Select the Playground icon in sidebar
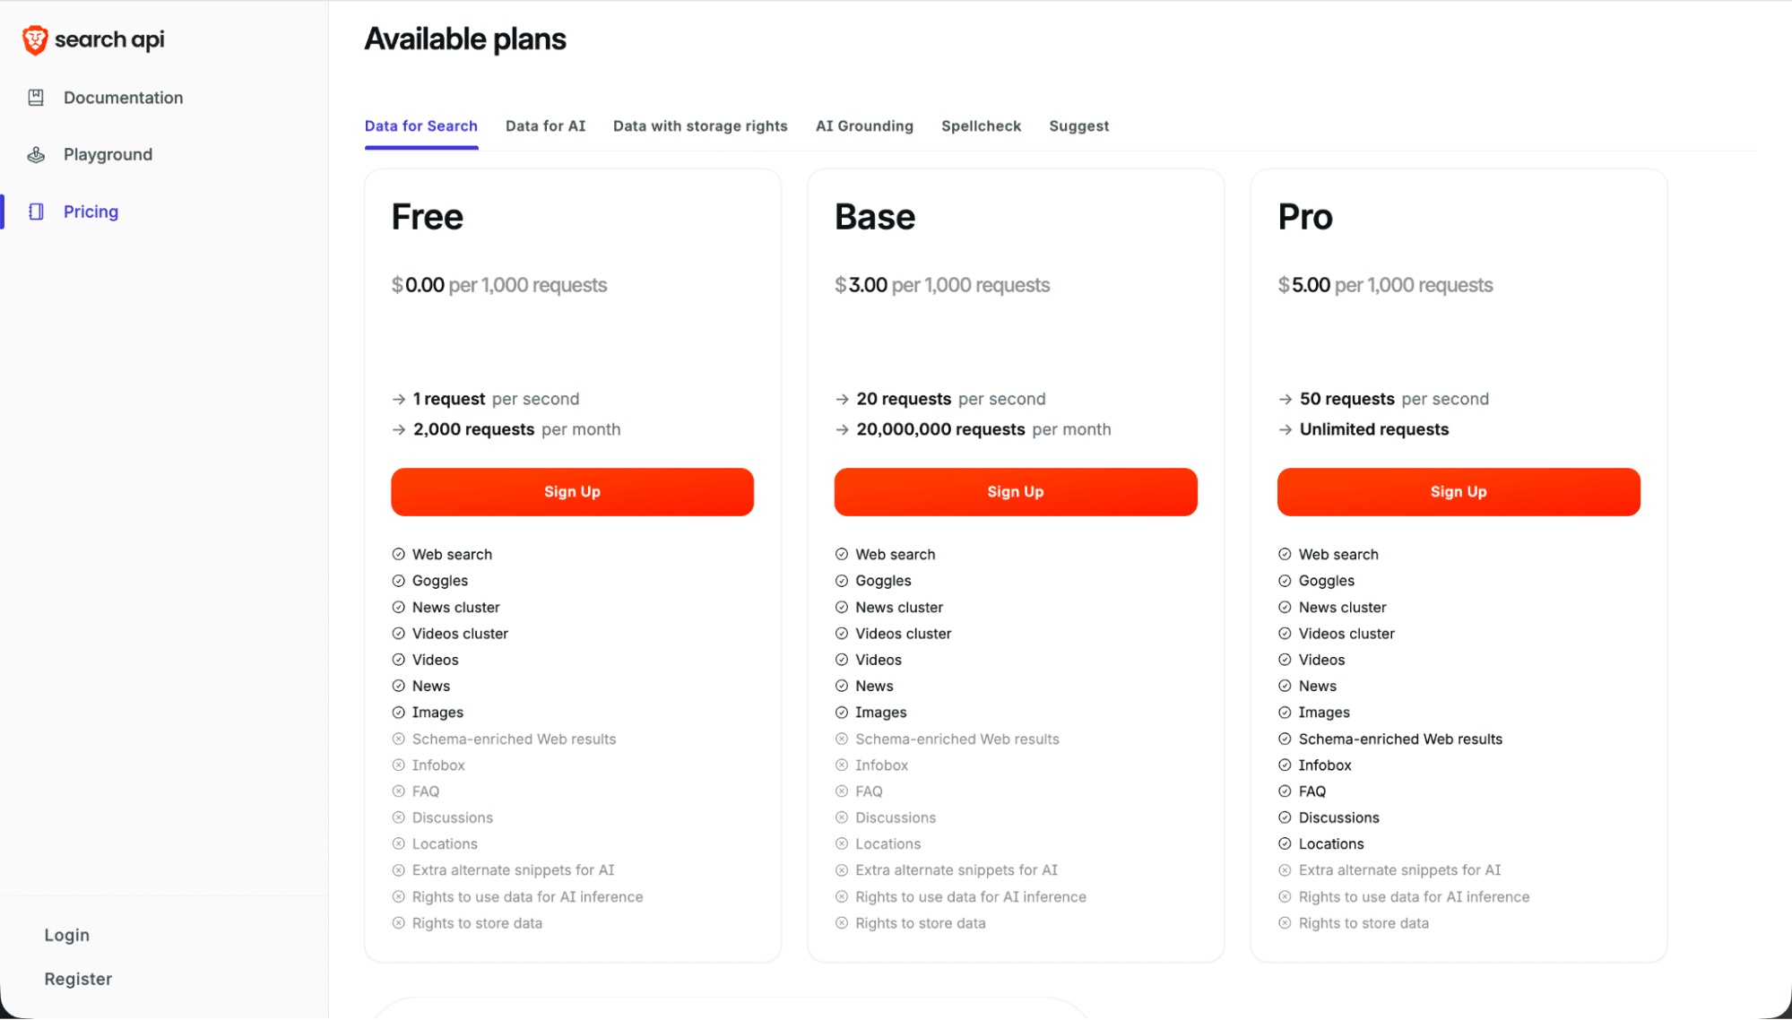 (36, 154)
